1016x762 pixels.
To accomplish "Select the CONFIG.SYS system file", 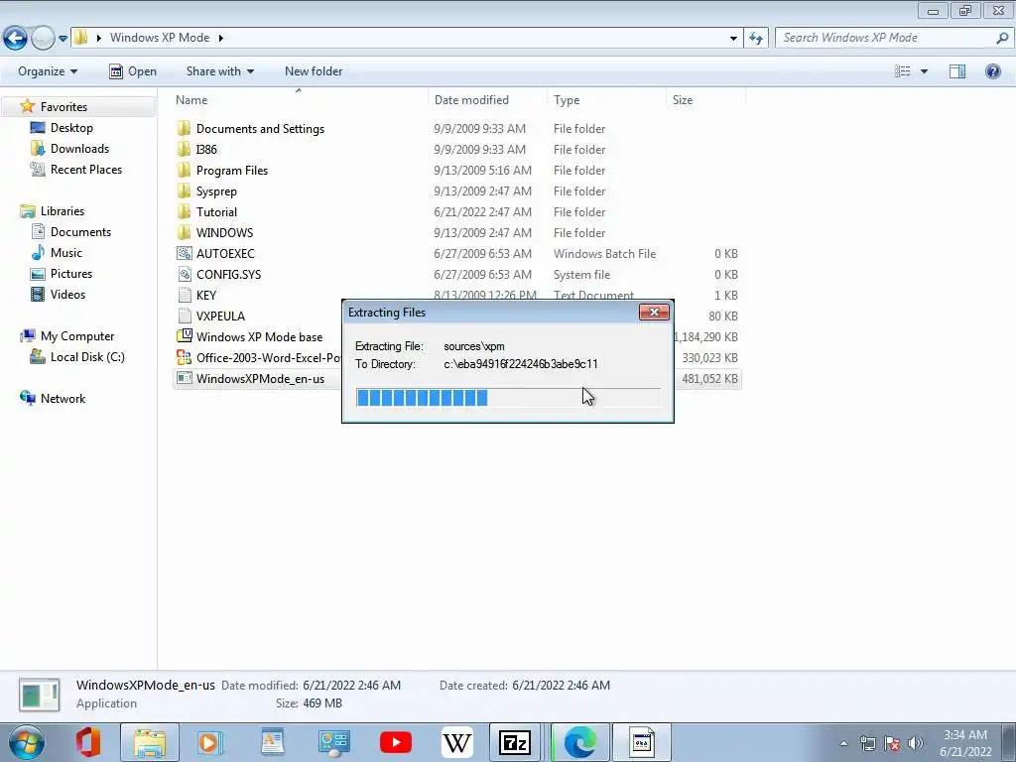I will tap(229, 274).
